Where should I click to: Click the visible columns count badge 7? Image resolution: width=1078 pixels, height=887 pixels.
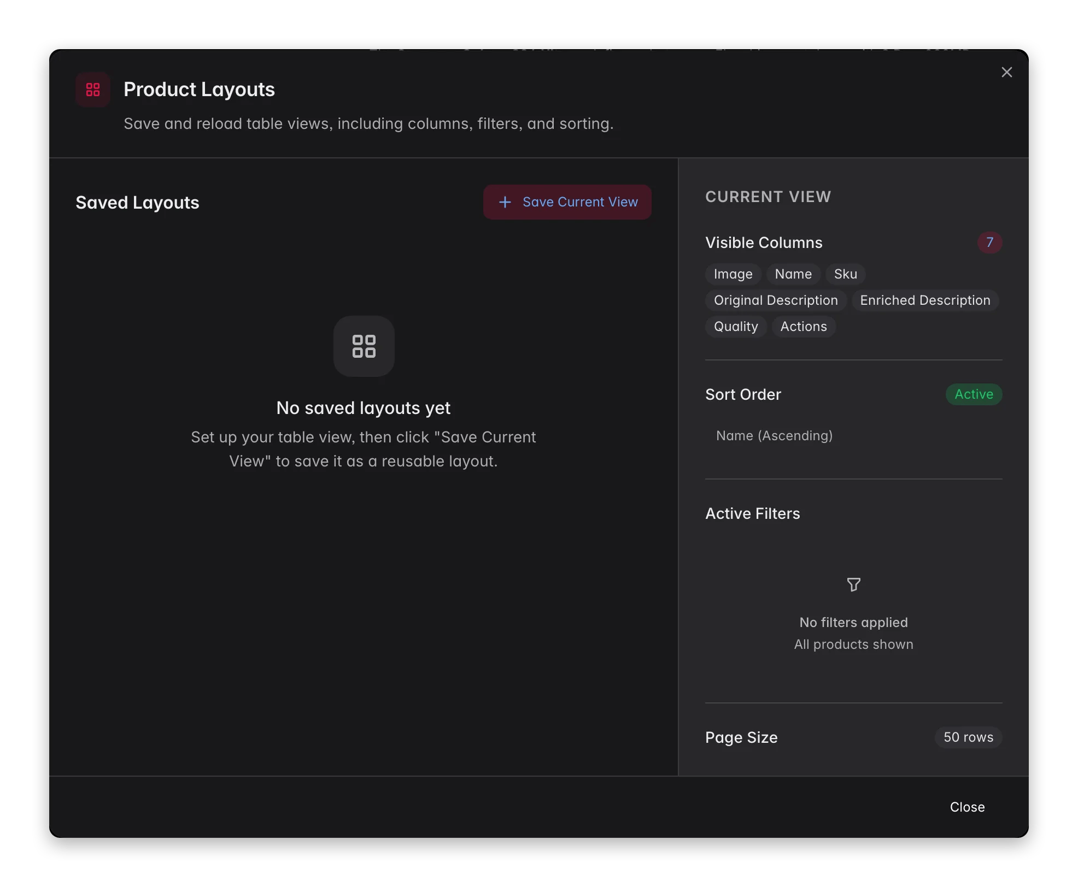989,243
